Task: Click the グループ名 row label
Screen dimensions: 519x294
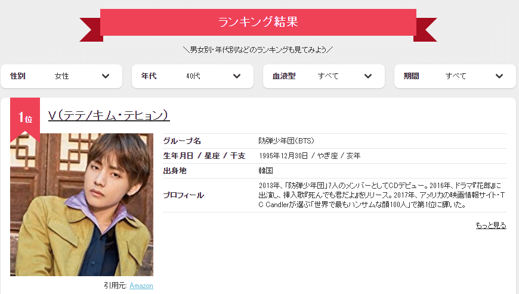Action: click(182, 140)
